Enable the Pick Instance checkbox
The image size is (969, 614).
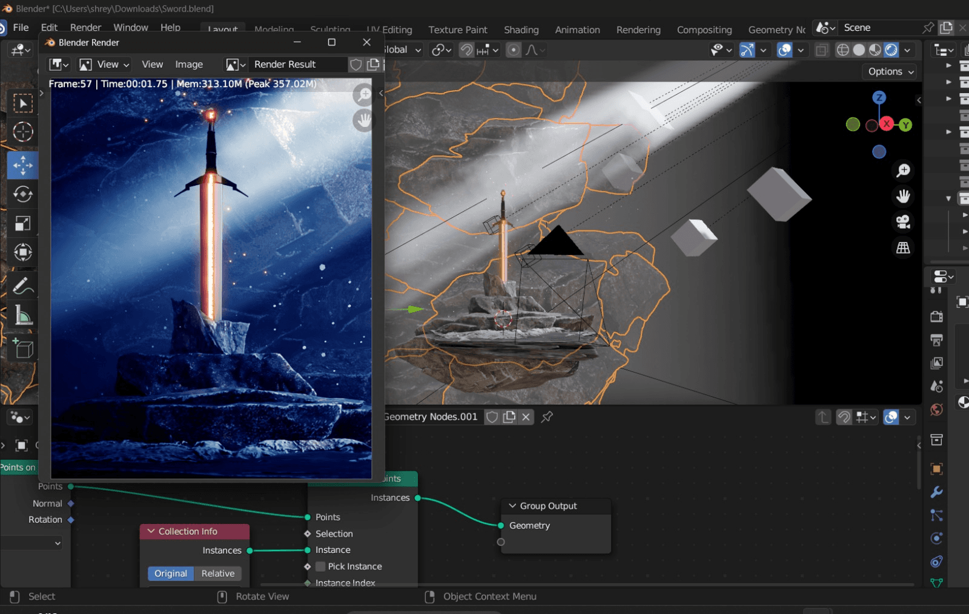click(321, 566)
